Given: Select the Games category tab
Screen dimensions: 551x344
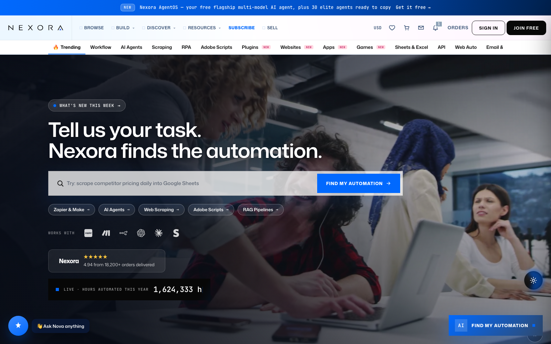Looking at the screenshot, I should [371, 47].
